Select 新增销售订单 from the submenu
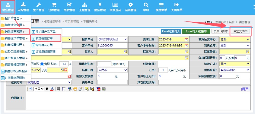This screenshot has height=114, width=255. pyautogui.click(x=46, y=38)
